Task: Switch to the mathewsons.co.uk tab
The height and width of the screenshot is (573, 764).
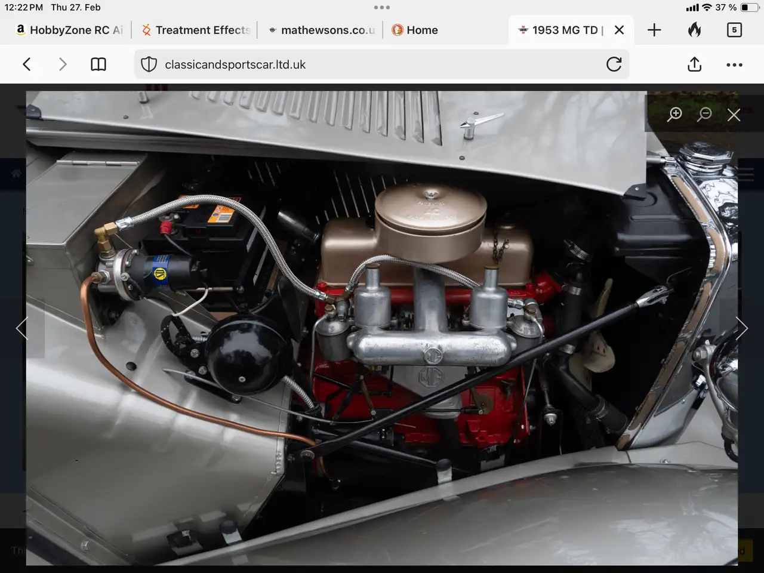Action: click(x=322, y=30)
